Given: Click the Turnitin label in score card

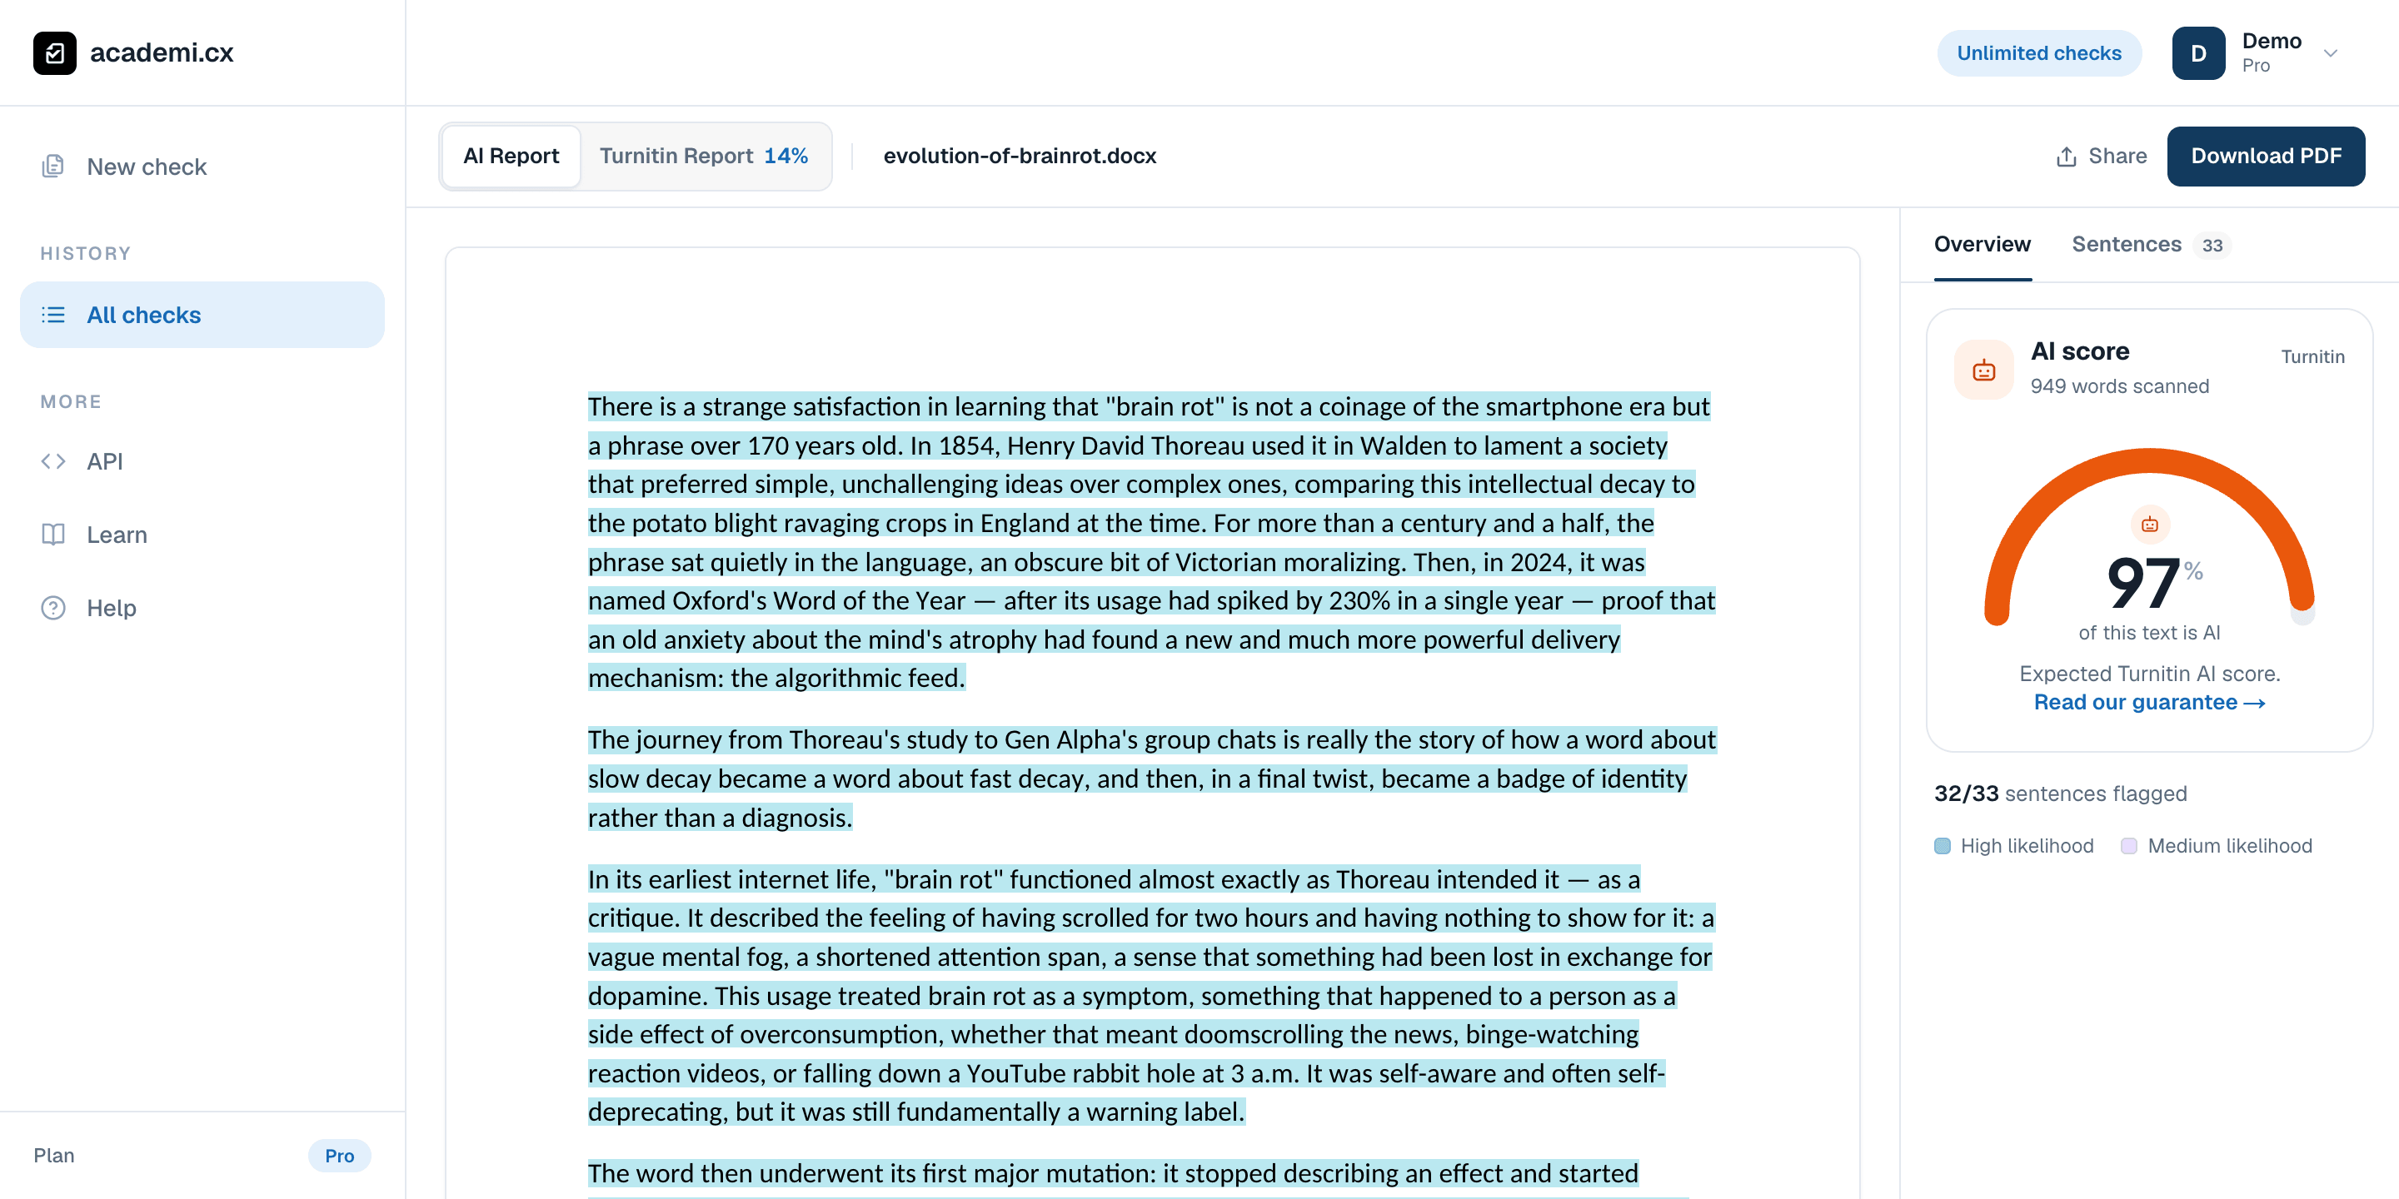Looking at the screenshot, I should tap(2312, 356).
